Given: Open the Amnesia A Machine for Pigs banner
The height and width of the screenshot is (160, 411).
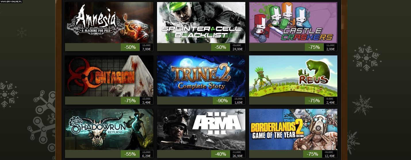Looking at the screenshot, I should click(x=109, y=22).
